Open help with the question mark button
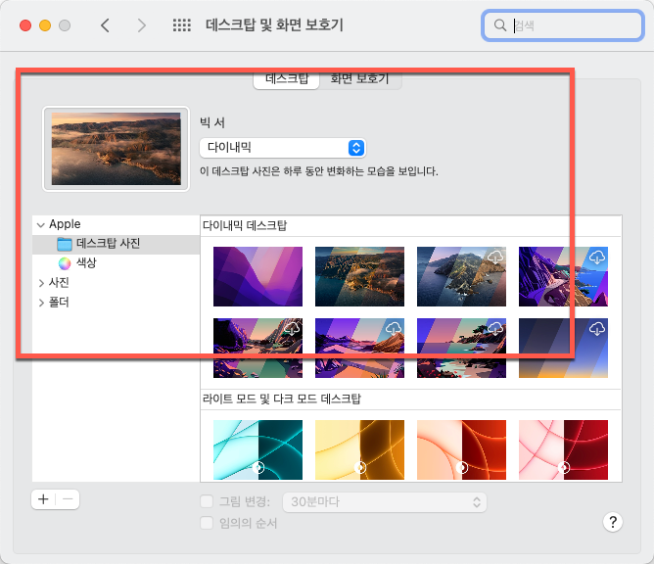This screenshot has height=564, width=654. point(612,522)
